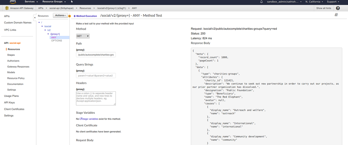Click the Path {proxy} input field
The height and width of the screenshot is (145, 348).
[x=96, y=55]
